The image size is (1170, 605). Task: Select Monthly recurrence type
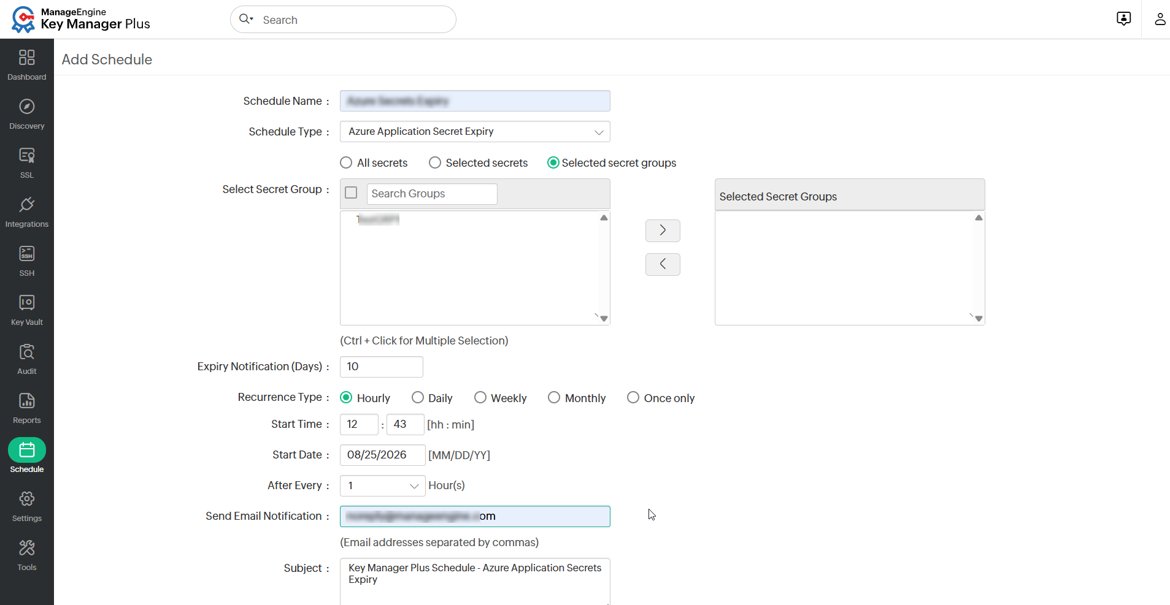(554, 398)
